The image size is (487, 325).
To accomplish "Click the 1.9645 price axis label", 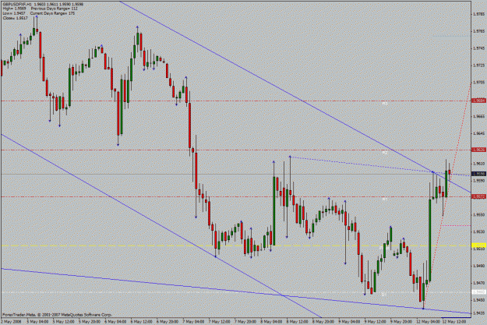I will (x=478, y=133).
